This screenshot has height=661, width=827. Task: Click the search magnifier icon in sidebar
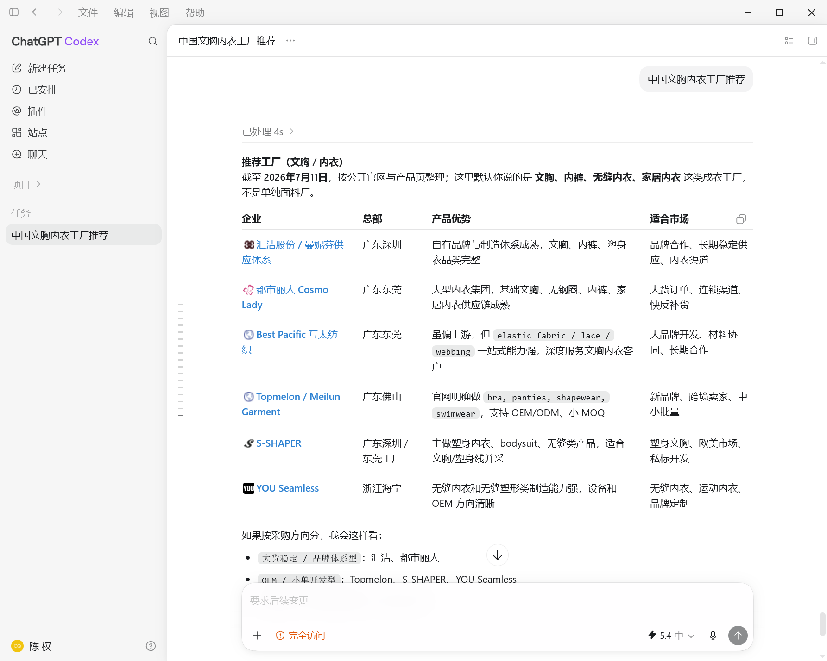pos(153,42)
